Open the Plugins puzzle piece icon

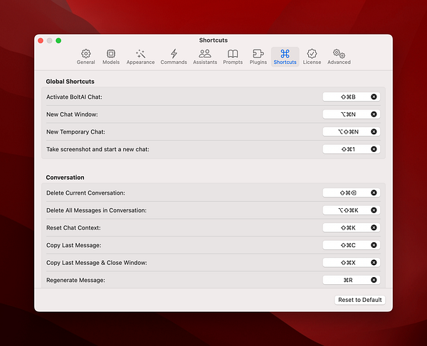258,54
